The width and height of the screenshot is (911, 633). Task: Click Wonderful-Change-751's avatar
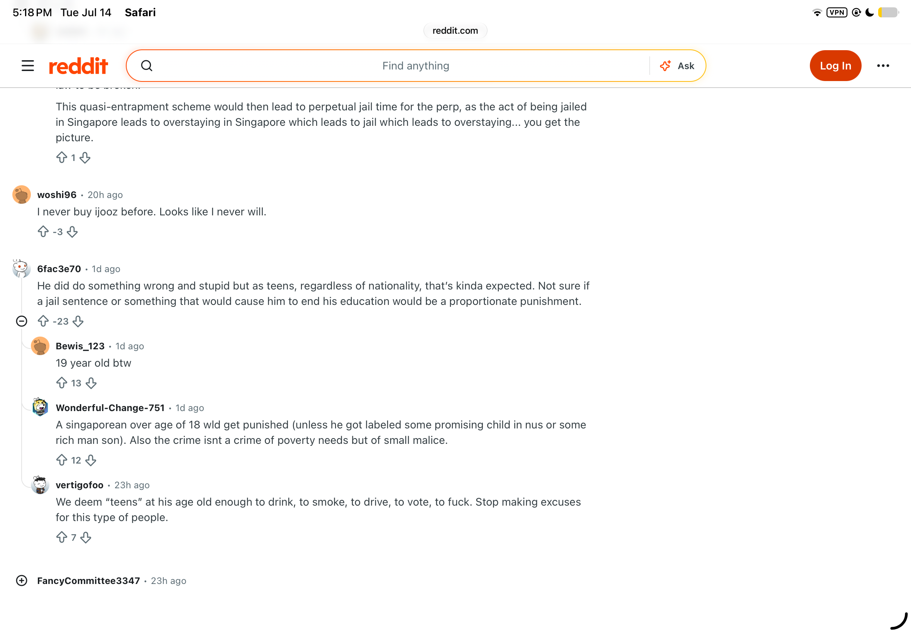[x=40, y=407]
